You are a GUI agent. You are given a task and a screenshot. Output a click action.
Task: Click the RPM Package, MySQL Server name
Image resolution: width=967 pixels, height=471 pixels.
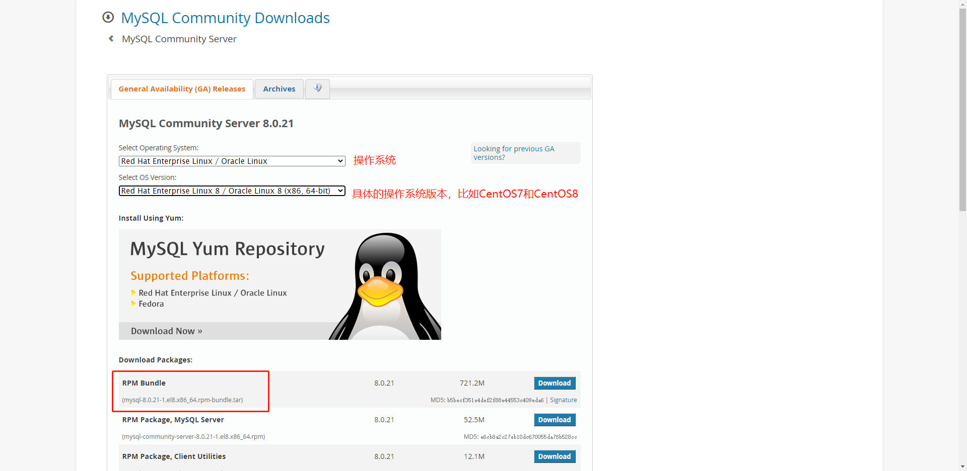[x=173, y=420]
